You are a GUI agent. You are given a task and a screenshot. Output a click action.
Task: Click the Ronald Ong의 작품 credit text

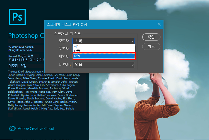(x=21, y=56)
